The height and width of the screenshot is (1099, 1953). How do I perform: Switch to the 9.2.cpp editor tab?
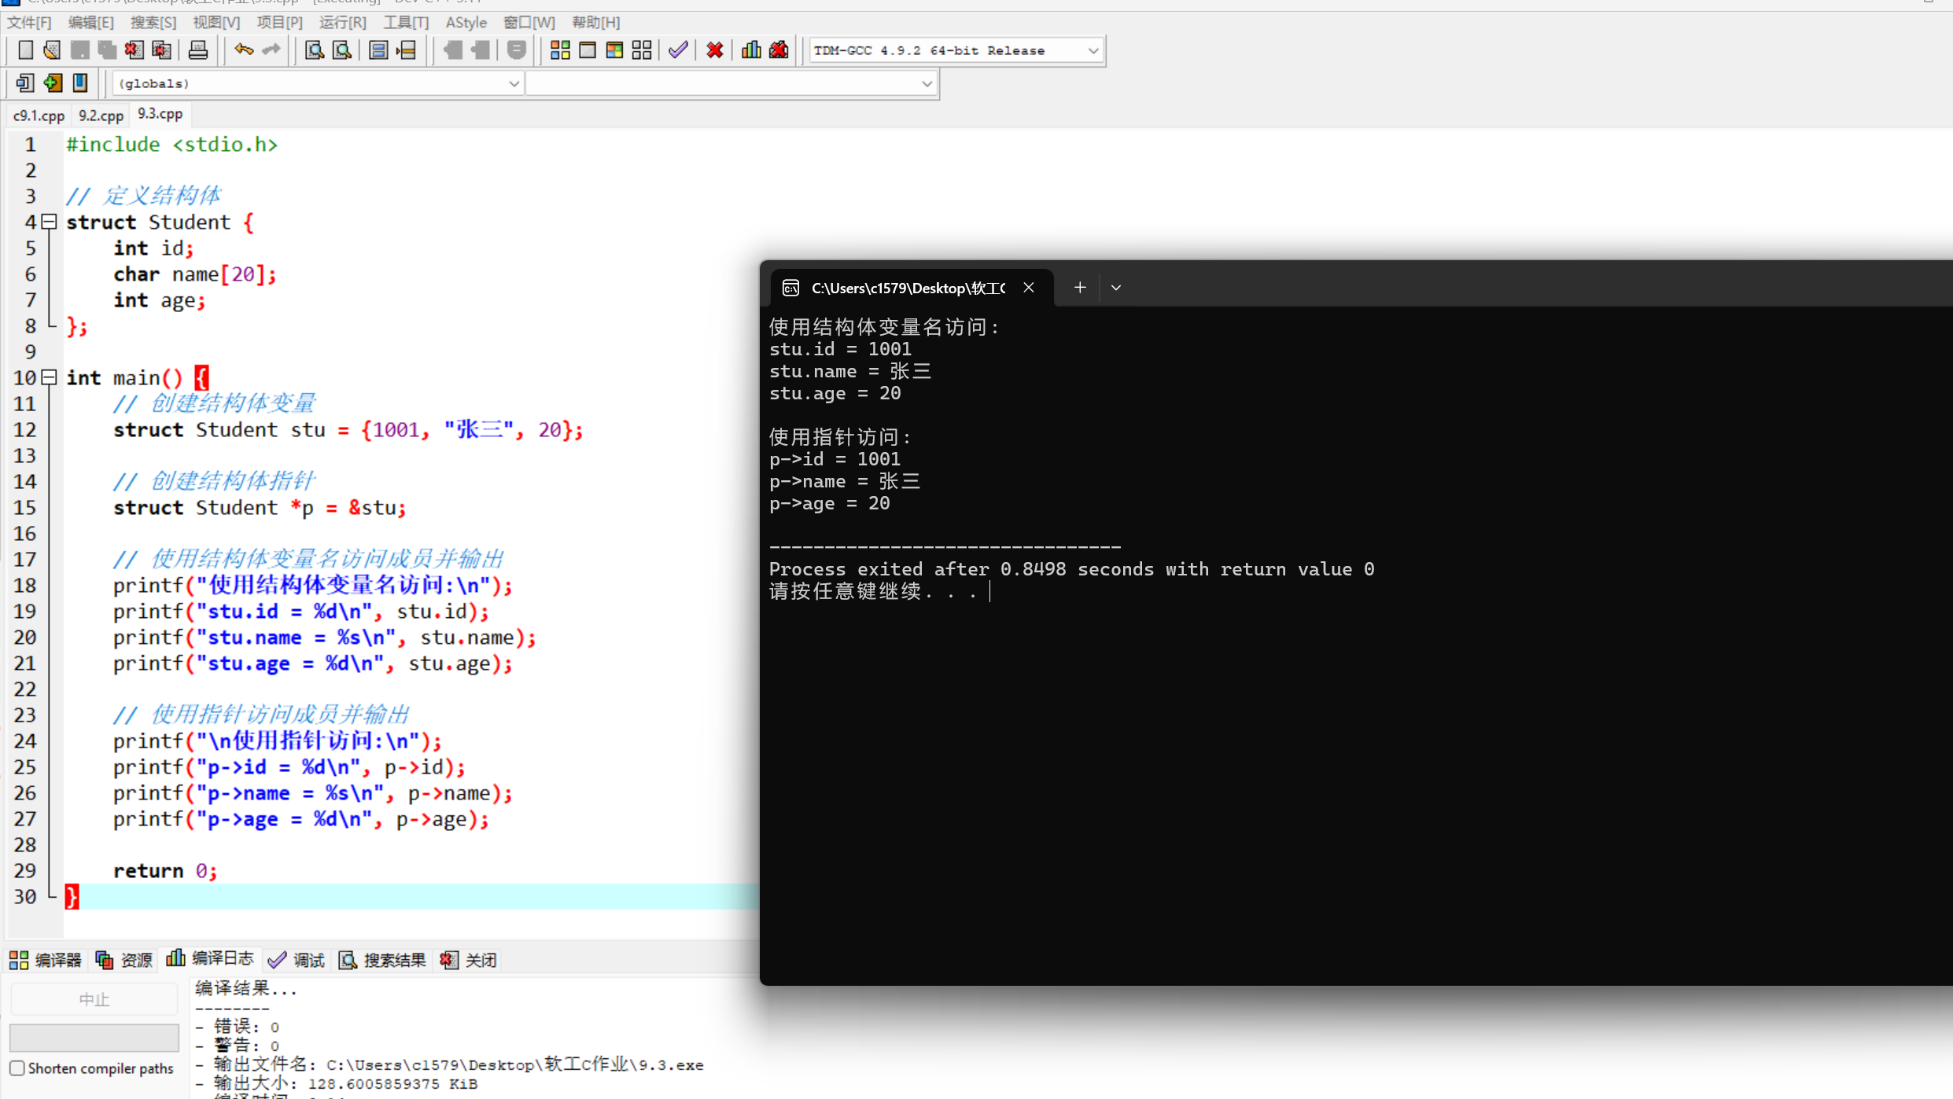[x=101, y=116]
